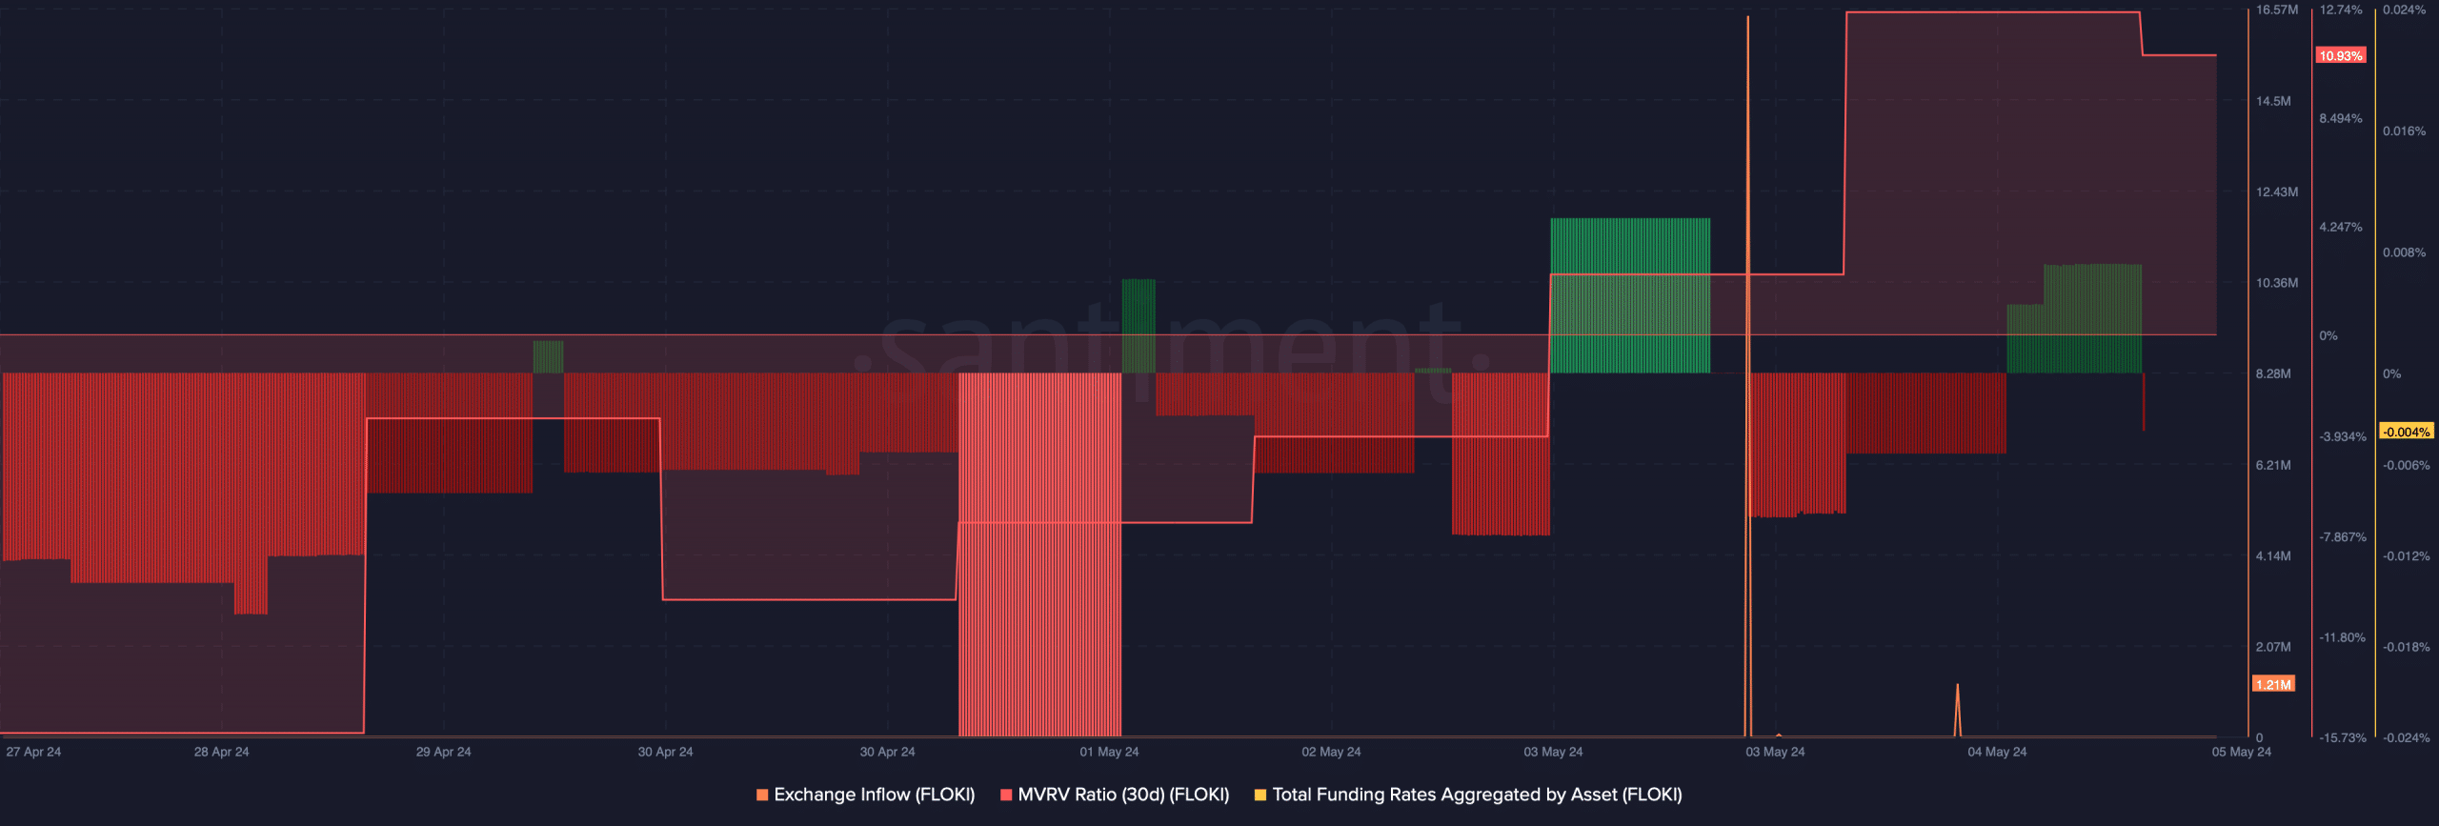Toggle the MVRV Ratio (30d) (FLOKI) legend entry

pyautogui.click(x=1115, y=795)
